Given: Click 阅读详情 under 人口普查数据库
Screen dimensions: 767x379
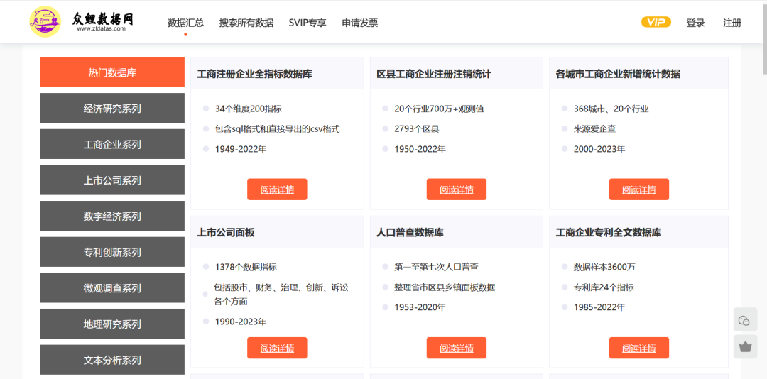Looking at the screenshot, I should [456, 348].
